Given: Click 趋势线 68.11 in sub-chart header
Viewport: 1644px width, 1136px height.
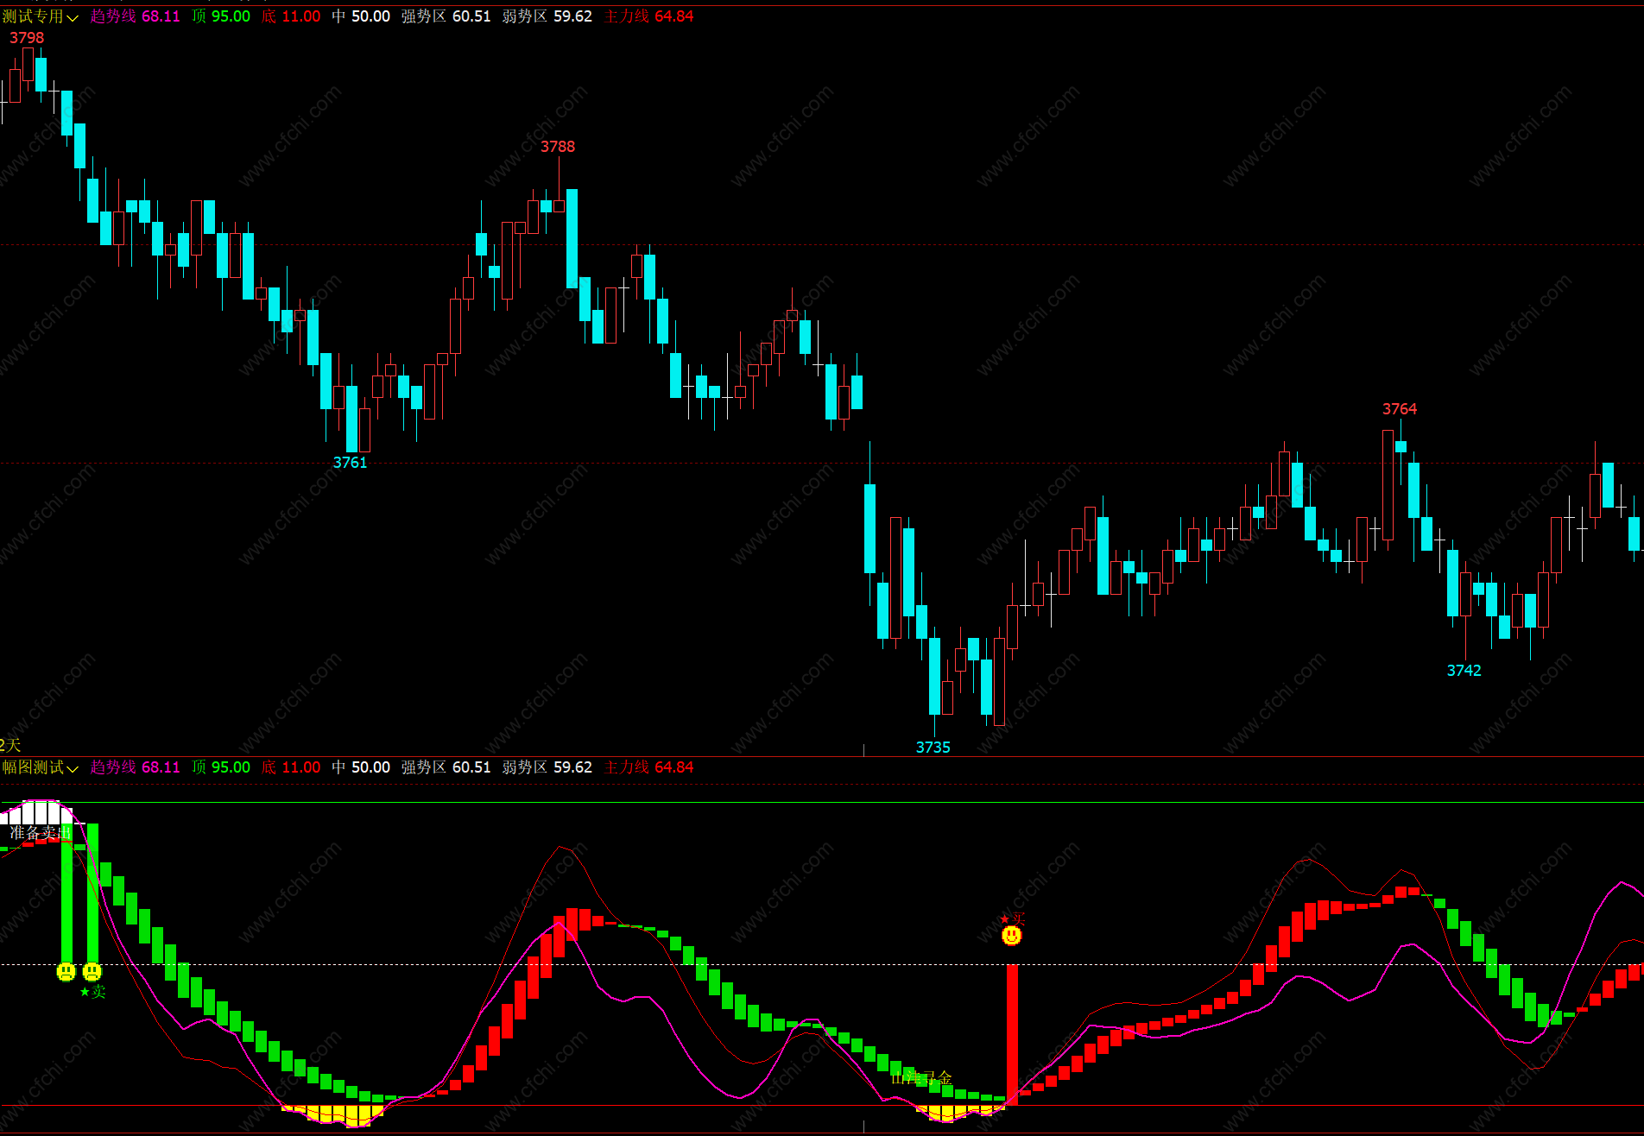Looking at the screenshot, I should [x=135, y=767].
